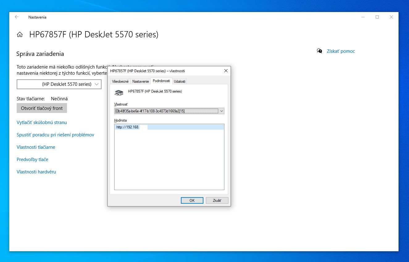409x262 pixels.
Task: Click Otvoriť tlačový front button
Action: click(42, 108)
